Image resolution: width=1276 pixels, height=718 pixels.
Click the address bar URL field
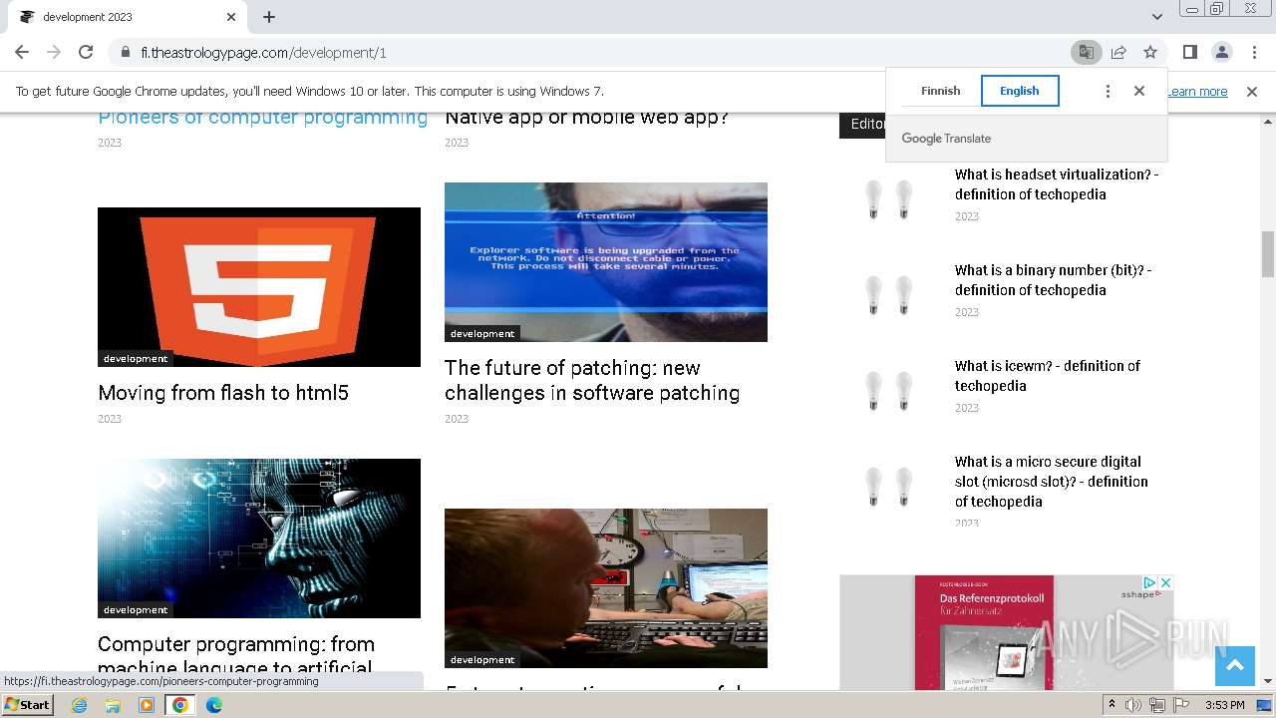(598, 52)
